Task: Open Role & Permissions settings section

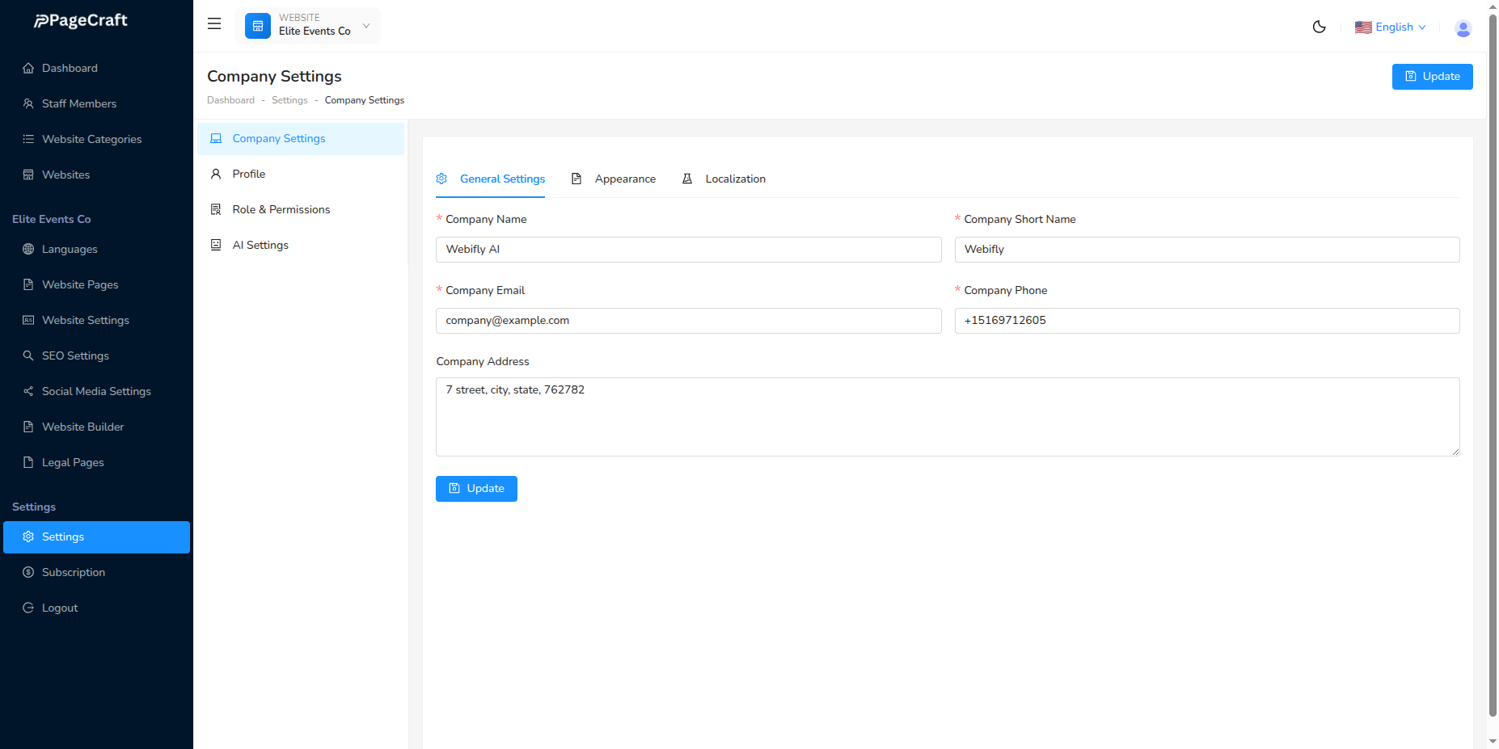Action: tap(281, 210)
